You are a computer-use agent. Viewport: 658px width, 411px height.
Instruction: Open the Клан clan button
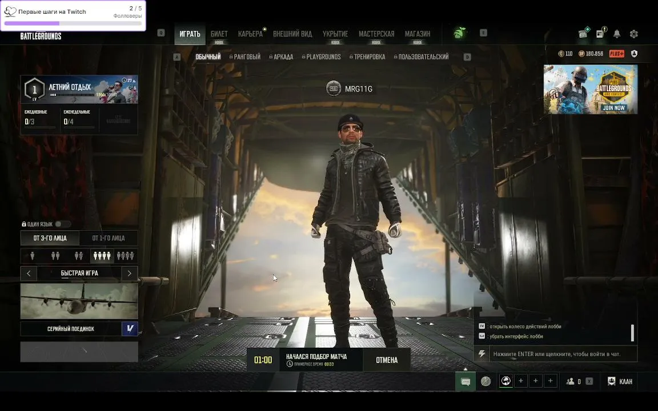(x=620, y=381)
